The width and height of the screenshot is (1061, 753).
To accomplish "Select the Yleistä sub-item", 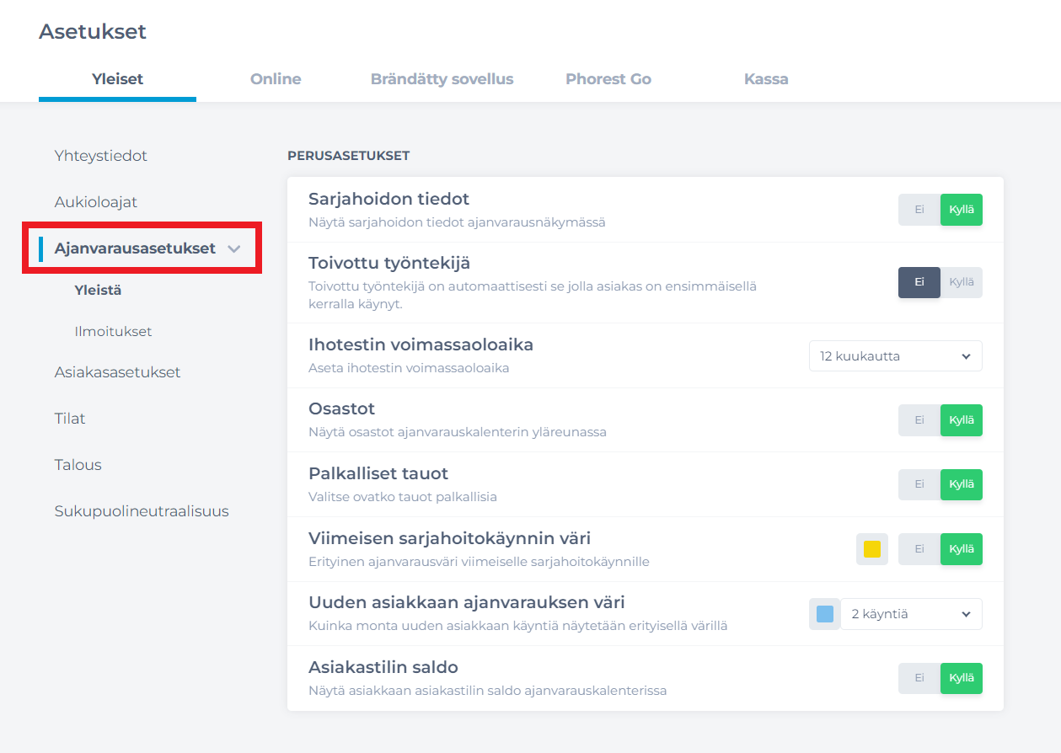I will [x=99, y=291].
